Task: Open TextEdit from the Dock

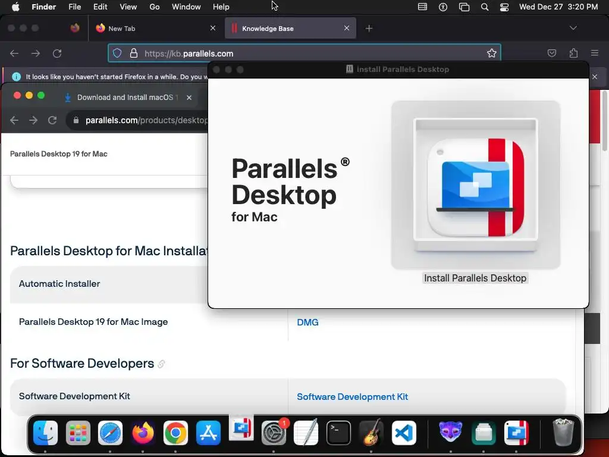Action: (306, 433)
